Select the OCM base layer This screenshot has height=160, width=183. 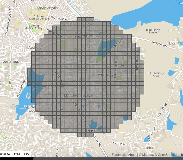pos(16,154)
